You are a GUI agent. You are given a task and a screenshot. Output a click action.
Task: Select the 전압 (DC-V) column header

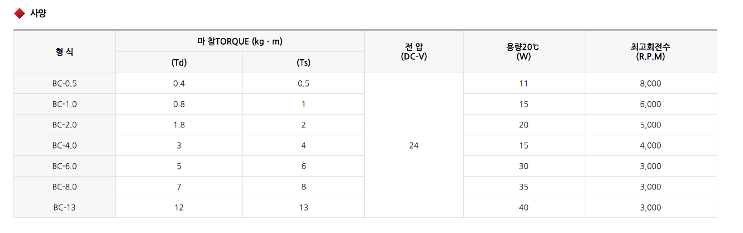[x=413, y=52]
